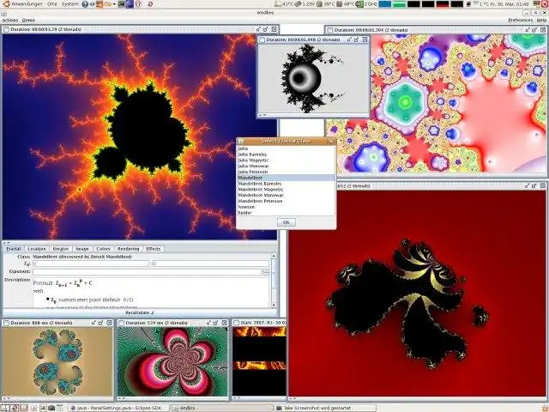Choose Julia Magnetic from the class list
Screen dimensions: 549x412
(253, 160)
